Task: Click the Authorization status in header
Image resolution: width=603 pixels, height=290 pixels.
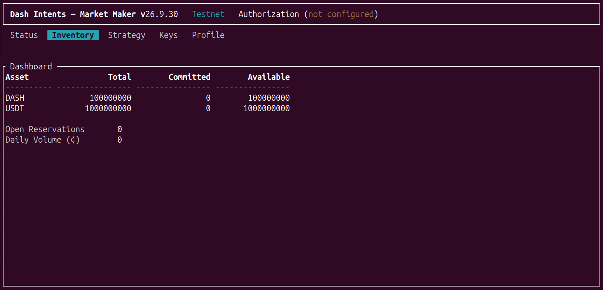Action: [308, 14]
